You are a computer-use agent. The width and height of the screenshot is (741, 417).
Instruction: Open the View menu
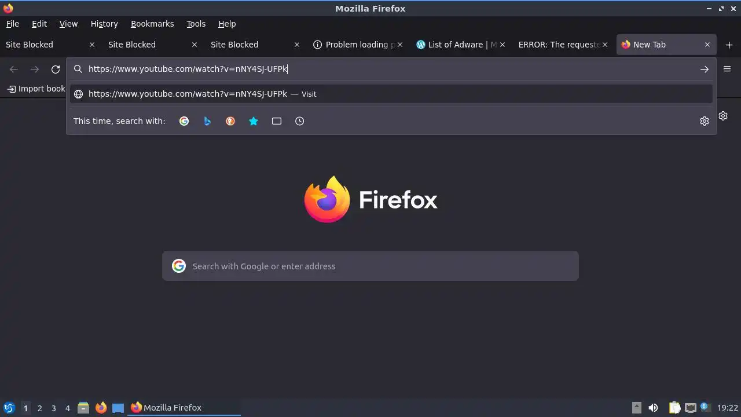pyautogui.click(x=68, y=24)
